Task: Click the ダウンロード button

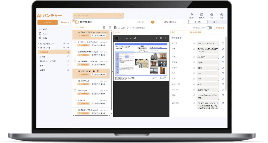Action: [220, 28]
